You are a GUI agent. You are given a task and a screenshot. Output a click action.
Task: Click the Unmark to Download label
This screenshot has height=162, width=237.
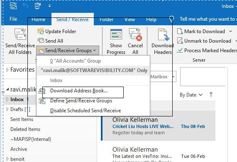click(x=208, y=41)
